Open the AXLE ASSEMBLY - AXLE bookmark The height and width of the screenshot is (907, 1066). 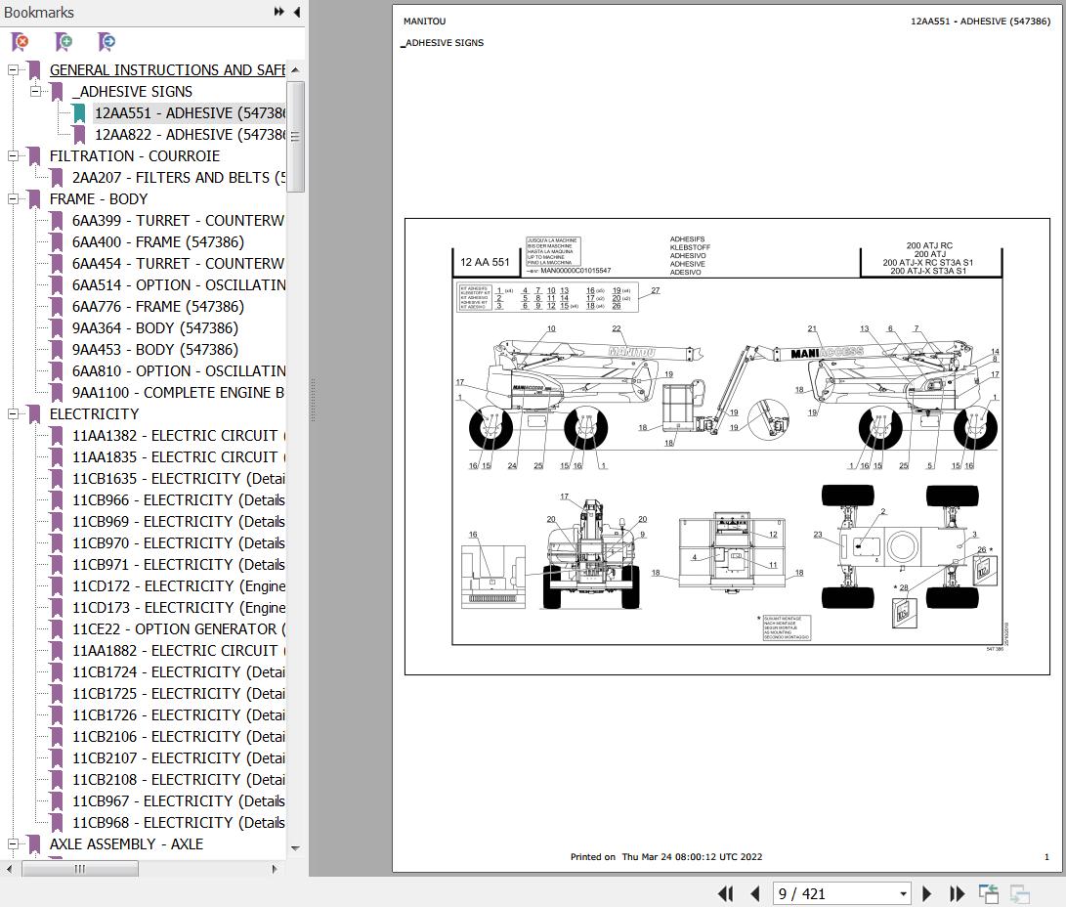[x=126, y=843]
